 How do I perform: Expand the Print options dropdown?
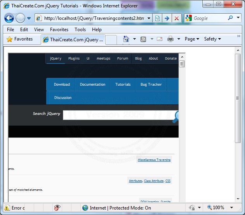click(179, 39)
